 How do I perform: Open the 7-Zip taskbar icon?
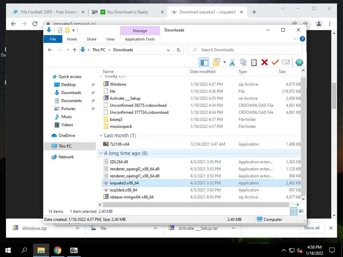[x=74, y=250]
